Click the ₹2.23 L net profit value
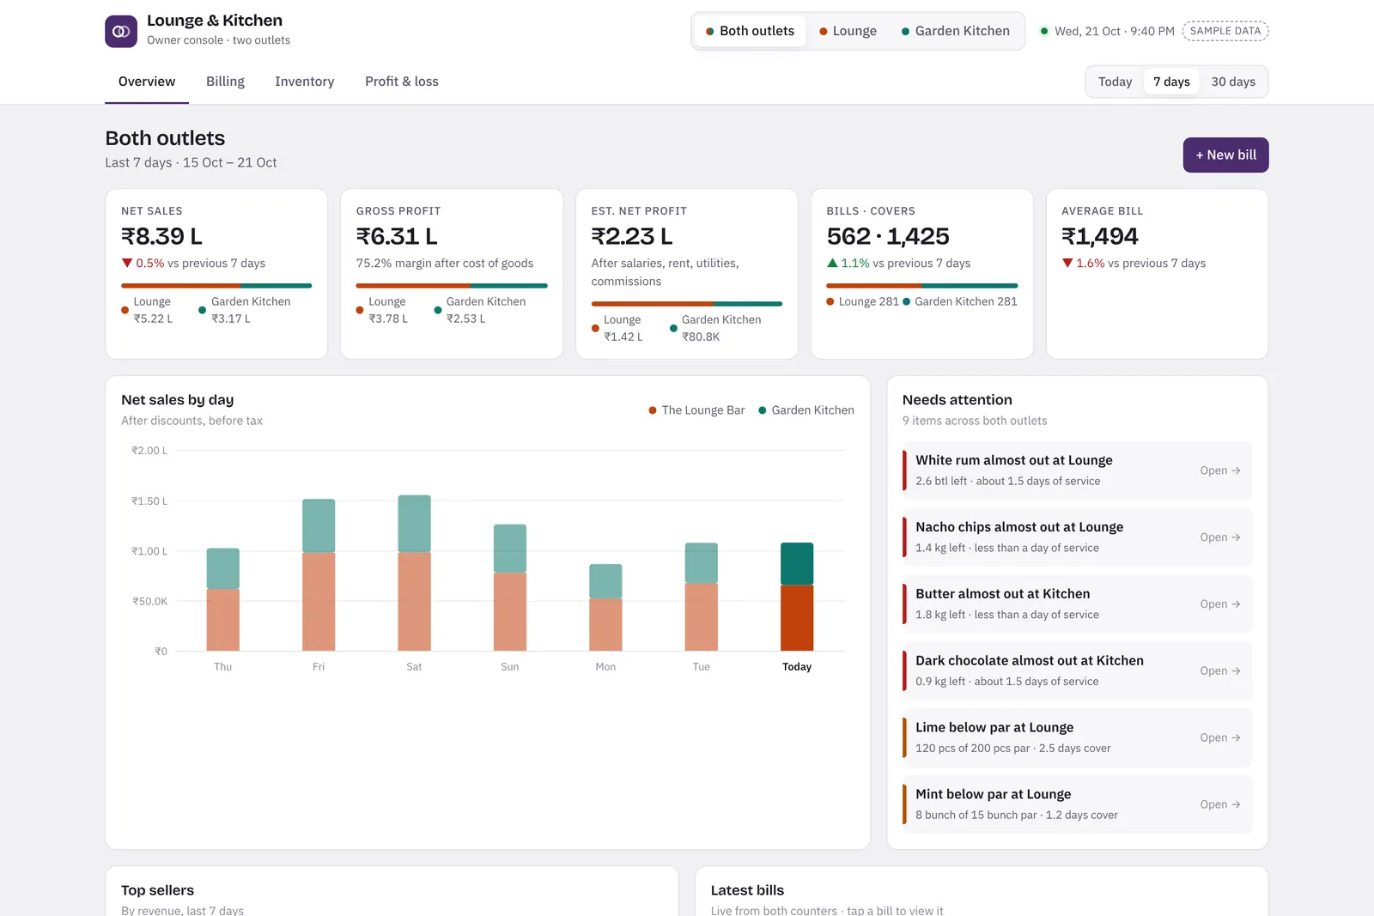This screenshot has width=1374, height=916. (x=632, y=236)
